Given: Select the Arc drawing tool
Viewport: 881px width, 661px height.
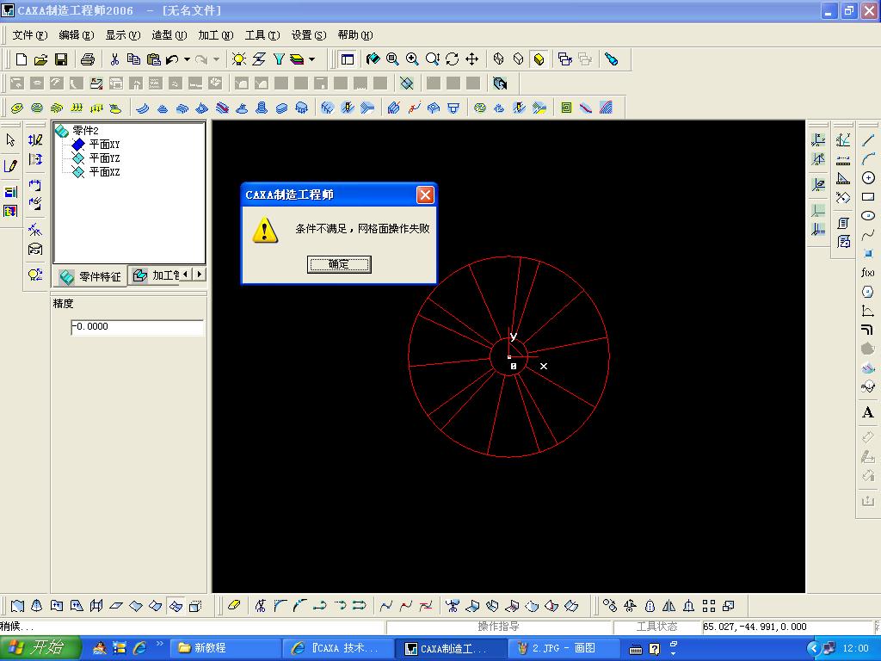Looking at the screenshot, I should (868, 159).
